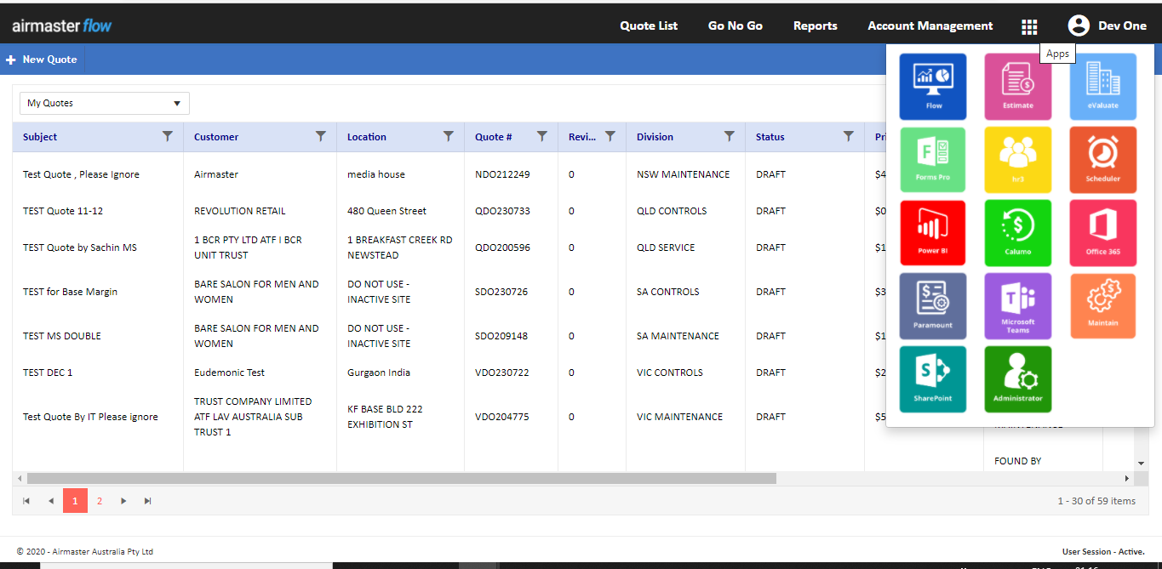Image resolution: width=1162 pixels, height=569 pixels.
Task: Click the New Quote button
Action: [42, 60]
